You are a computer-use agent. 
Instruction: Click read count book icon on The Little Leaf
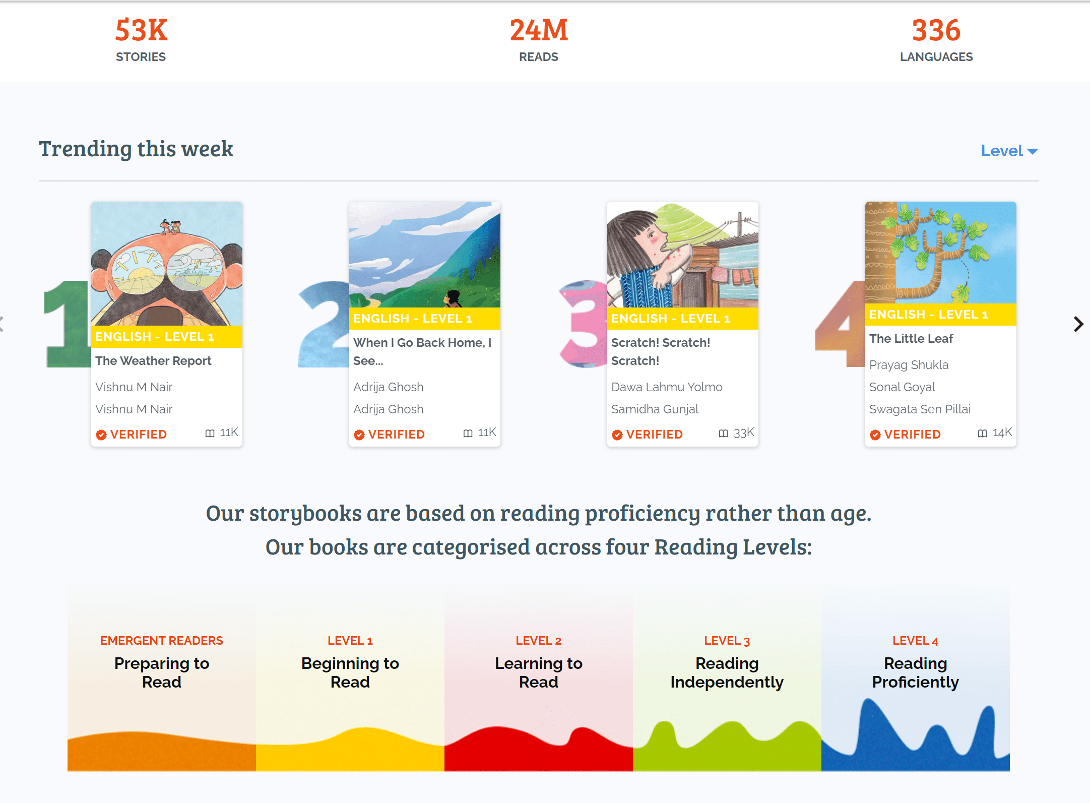coord(982,434)
